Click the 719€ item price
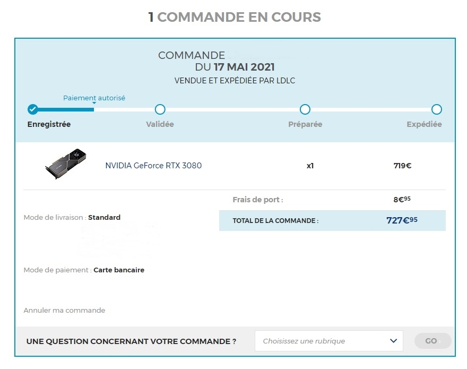 click(x=402, y=166)
